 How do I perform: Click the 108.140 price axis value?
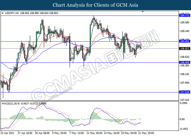(185, 74)
